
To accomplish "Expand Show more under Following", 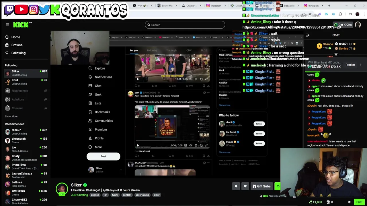I will click(x=11, y=116).
